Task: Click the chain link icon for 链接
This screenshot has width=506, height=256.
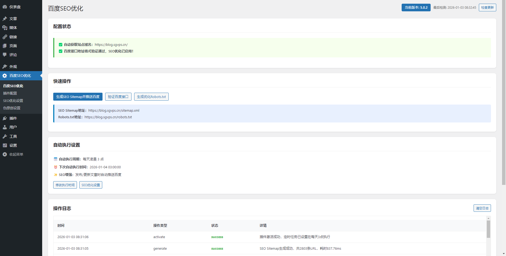Action: pyautogui.click(x=5, y=37)
